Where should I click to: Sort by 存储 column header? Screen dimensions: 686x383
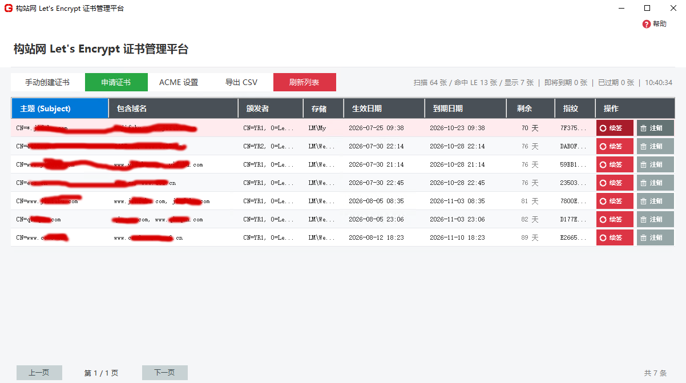(324, 108)
